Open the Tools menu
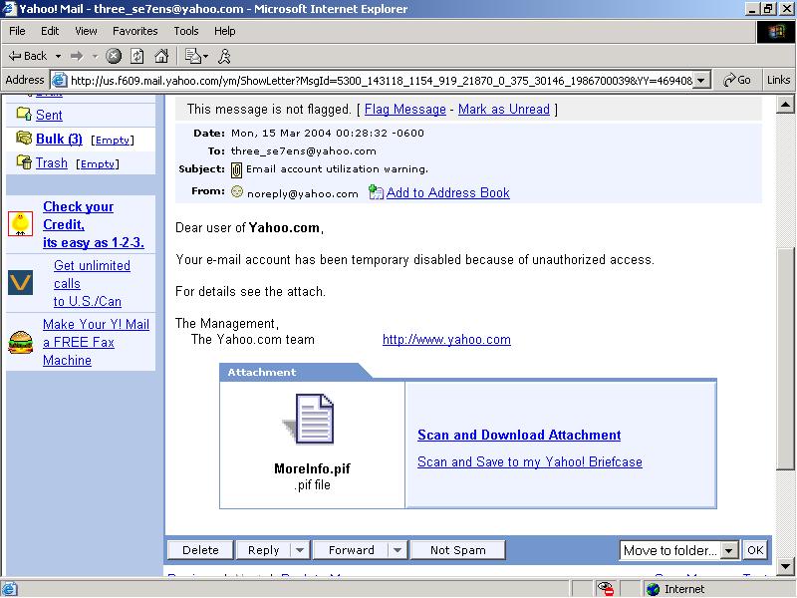797x598 pixels. coord(186,31)
